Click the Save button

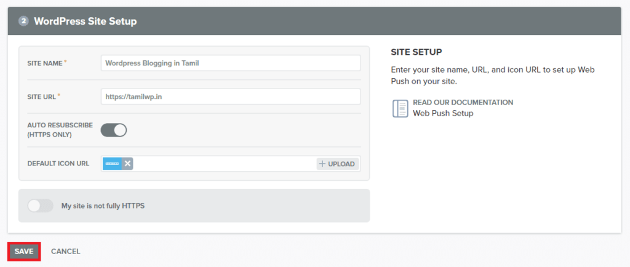click(24, 252)
